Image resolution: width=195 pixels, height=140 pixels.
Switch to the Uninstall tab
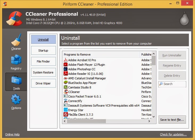click(43, 40)
